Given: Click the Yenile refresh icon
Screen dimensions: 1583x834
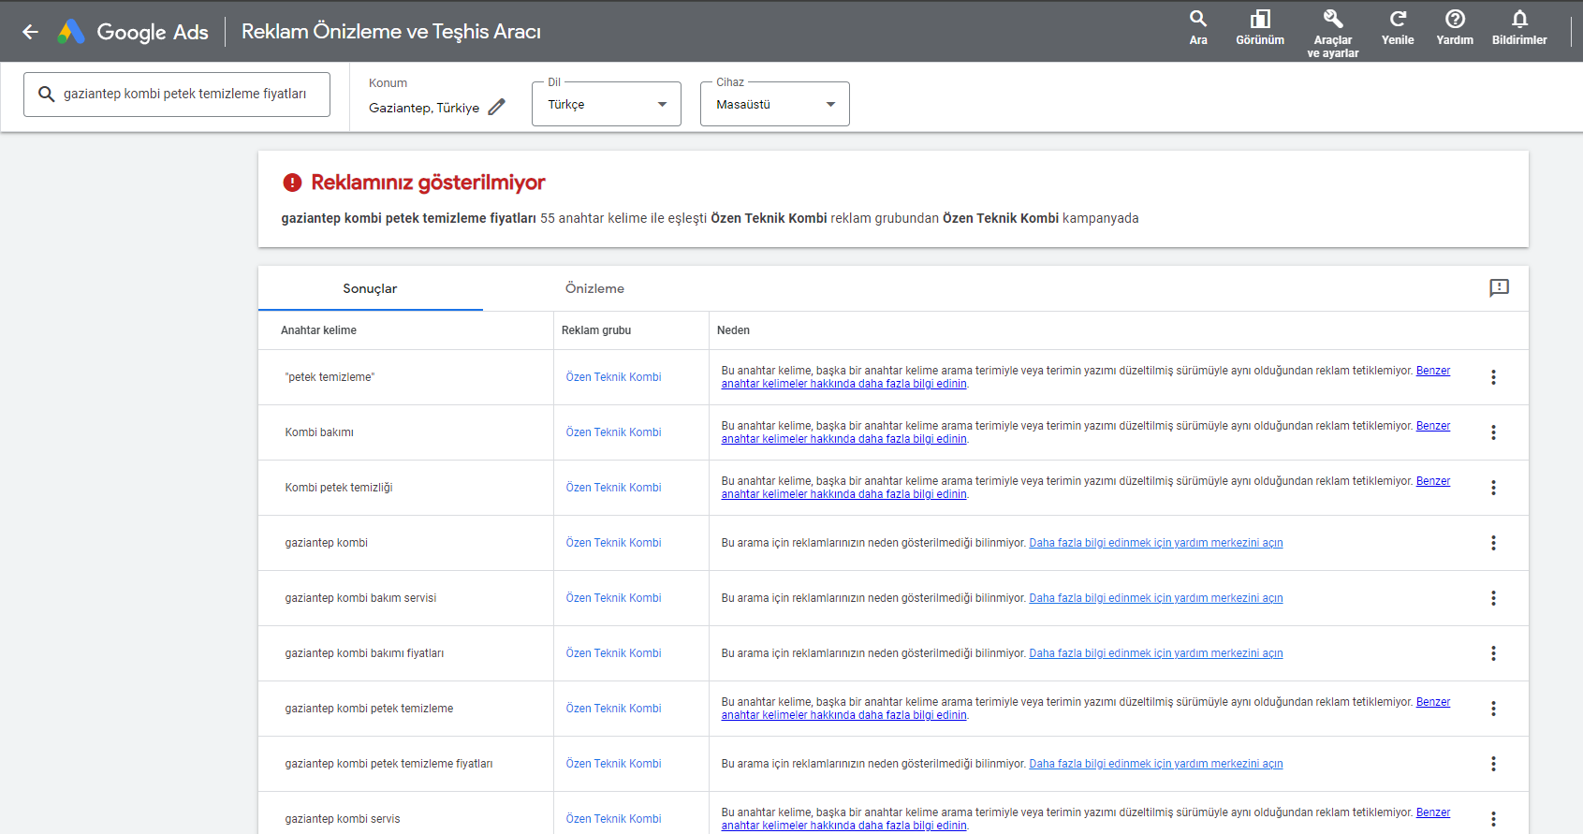Looking at the screenshot, I should tap(1398, 28).
